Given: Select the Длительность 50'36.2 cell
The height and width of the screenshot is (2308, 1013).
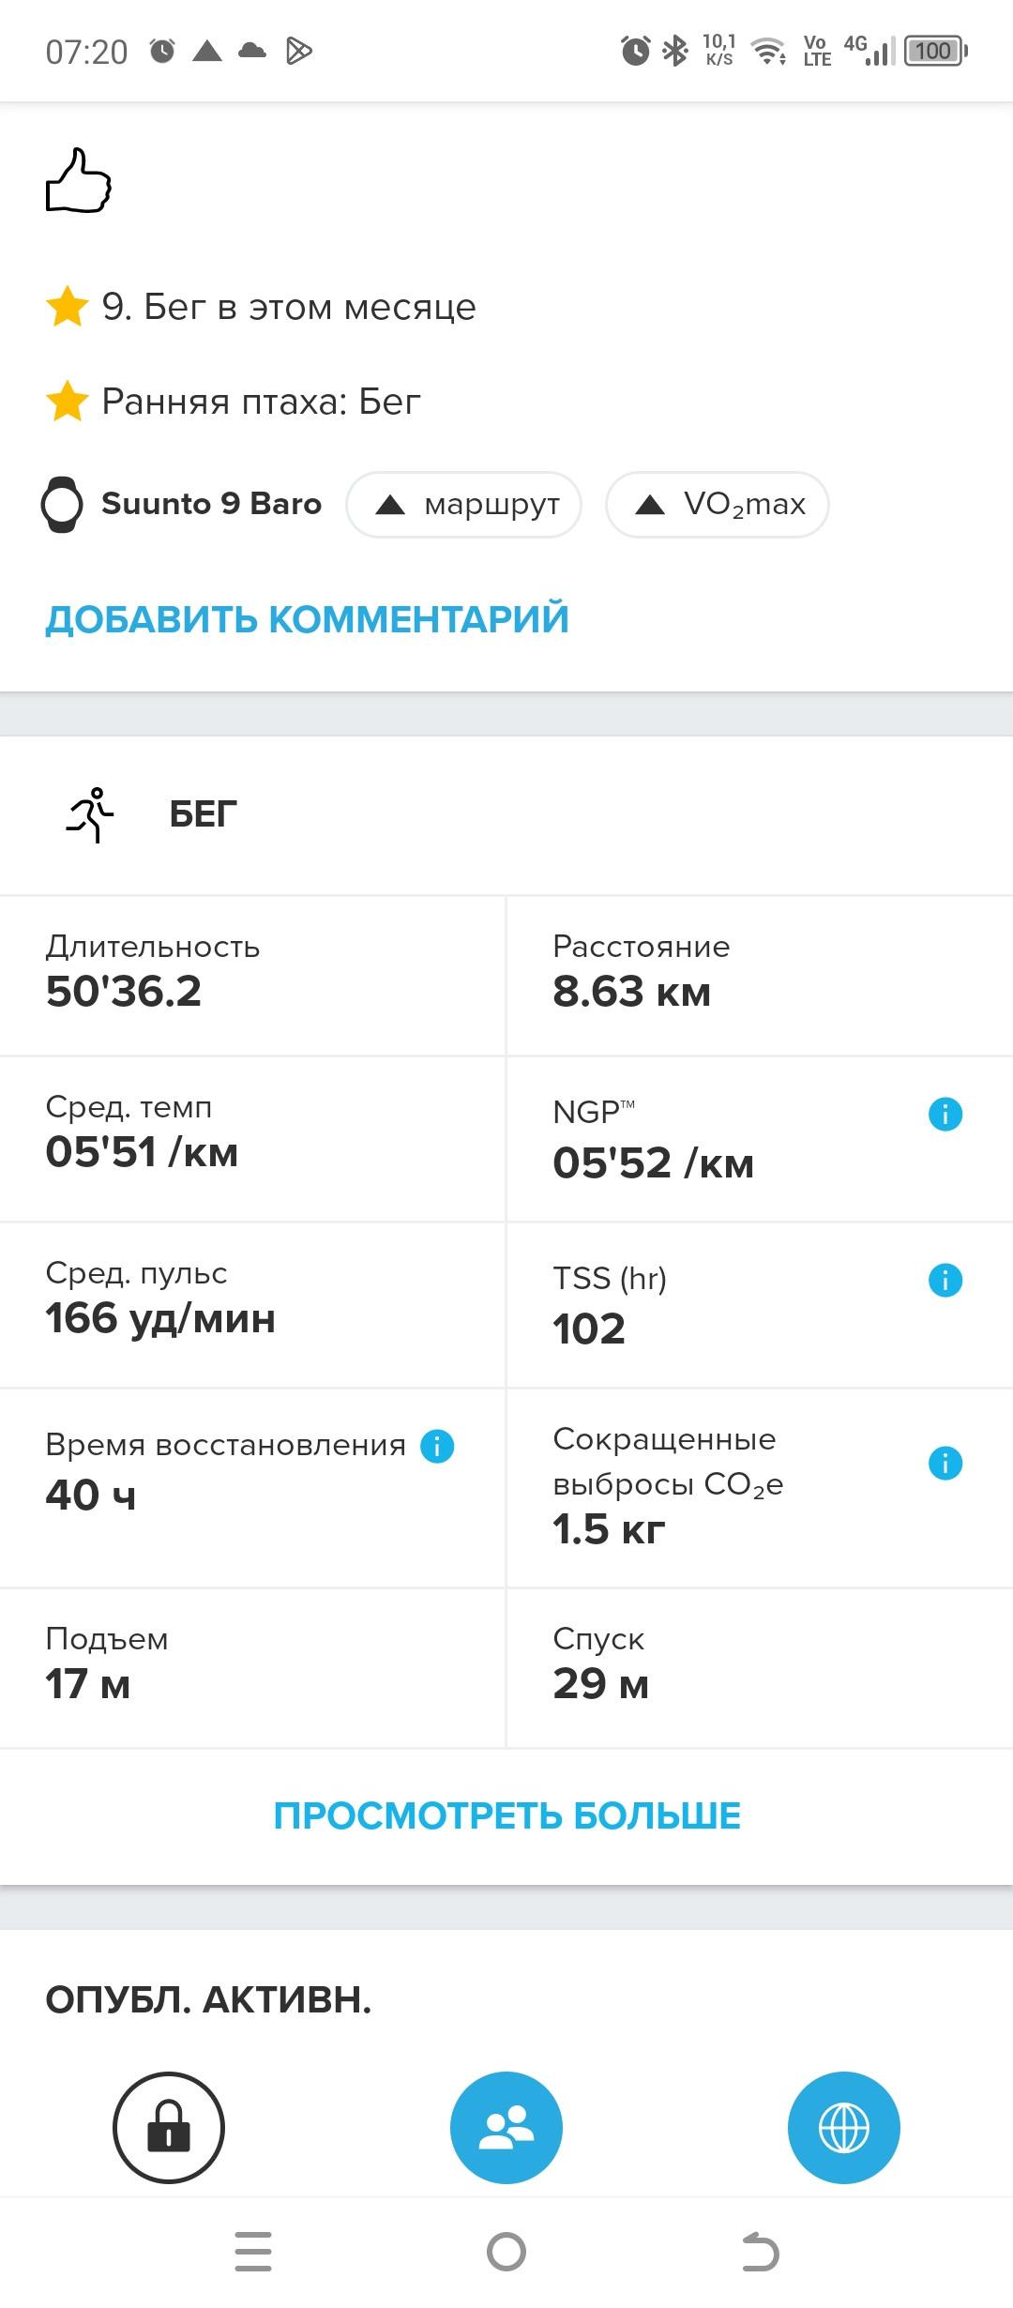Looking at the screenshot, I should 252,976.
